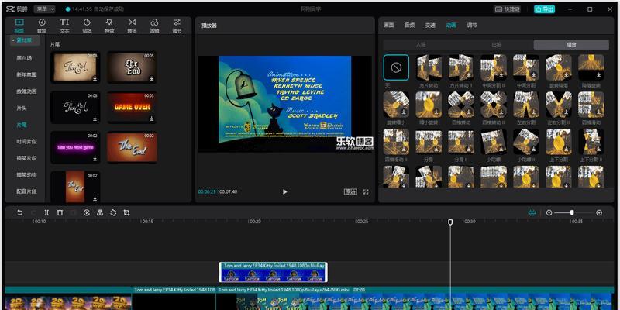Click the 快捷键 shortcuts button
Image resolution: width=620 pixels, height=310 pixels.
point(508,9)
